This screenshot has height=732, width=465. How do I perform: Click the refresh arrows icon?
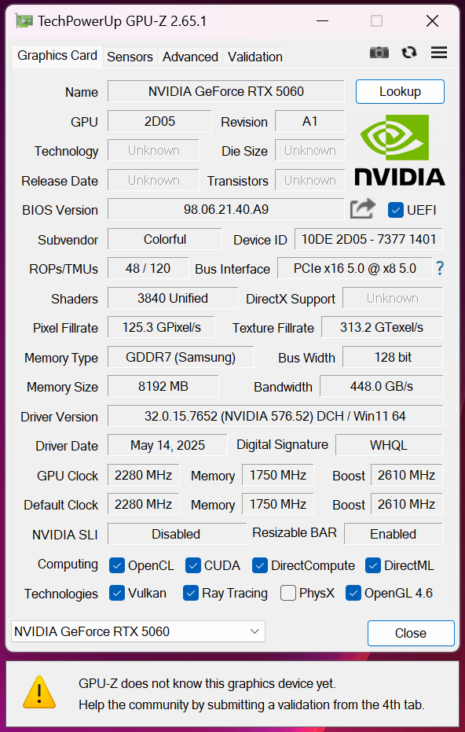pos(409,52)
